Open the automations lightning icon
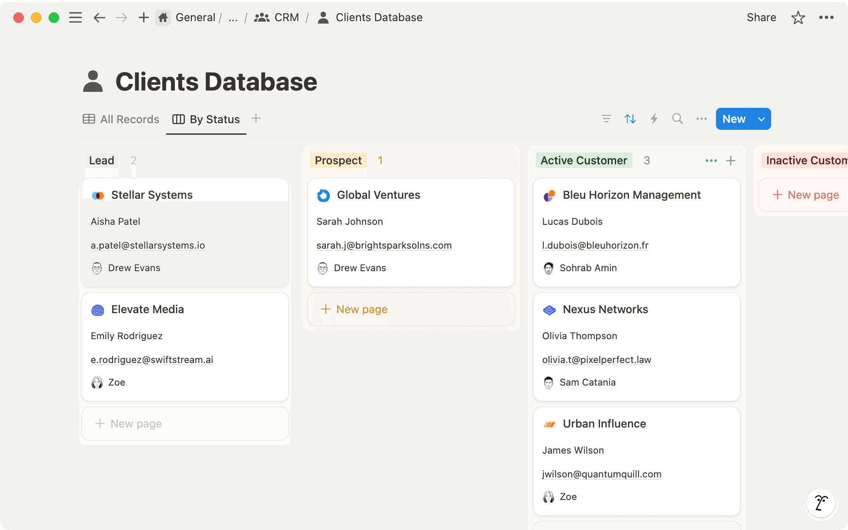Viewport: 848px width, 530px height. click(654, 118)
